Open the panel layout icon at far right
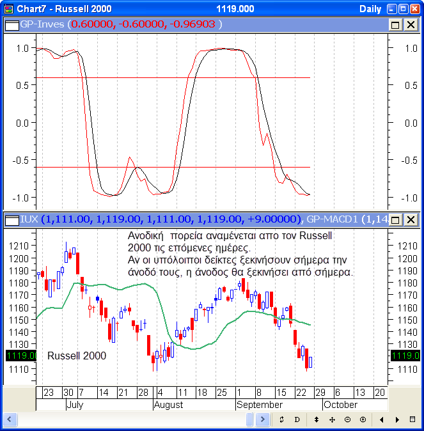The image size is (424, 431). (412, 419)
